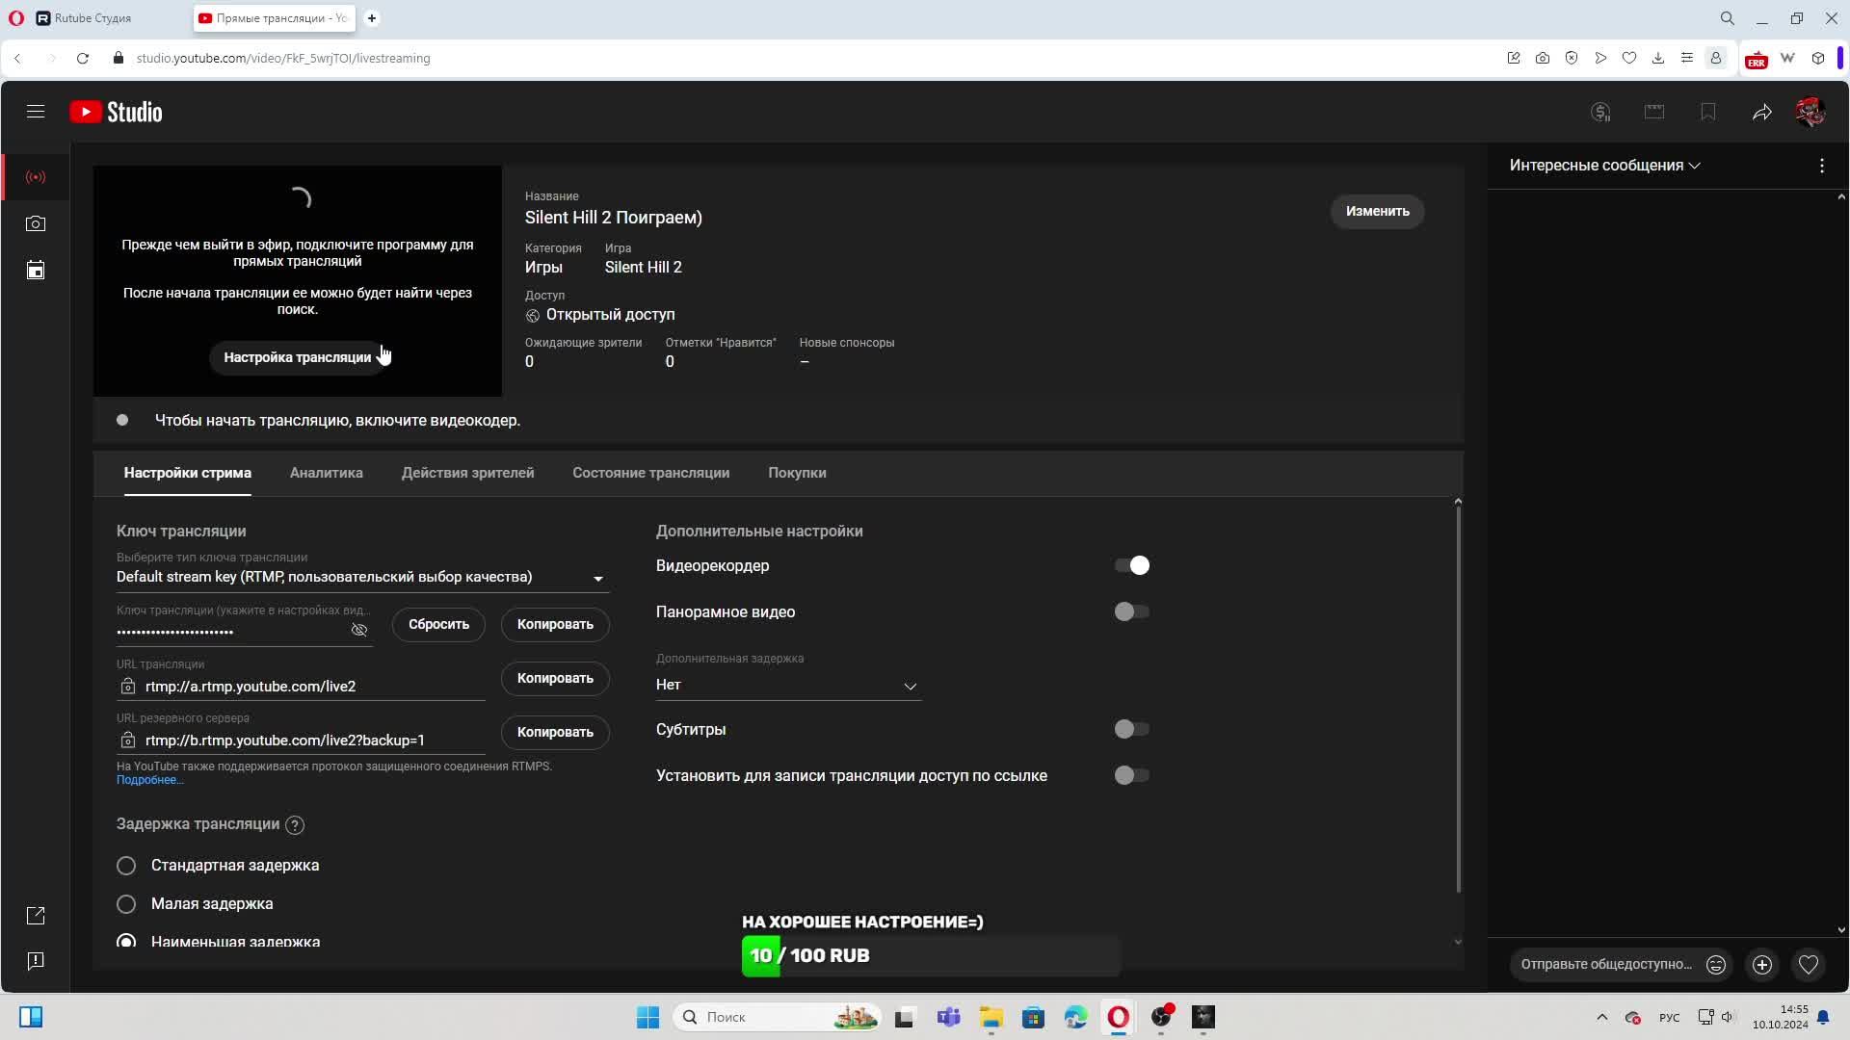Click the share arrow icon in header
This screenshot has width=1850, height=1040.
pos(1761,113)
